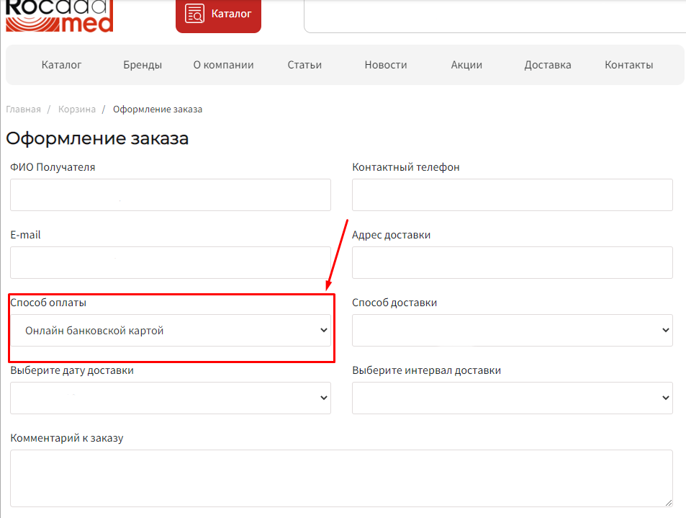Expand the Способ оплаты dropdown
Viewport: 686px width, 518px height.
pyautogui.click(x=171, y=331)
